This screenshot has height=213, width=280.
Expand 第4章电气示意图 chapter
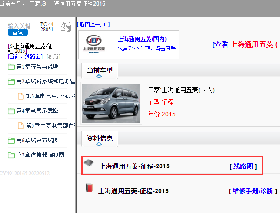37,111
